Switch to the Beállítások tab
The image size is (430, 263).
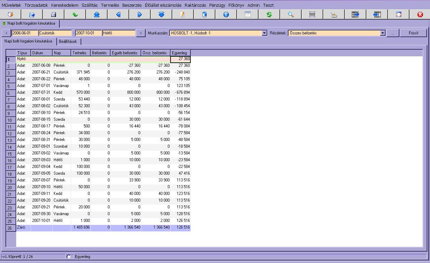point(68,41)
